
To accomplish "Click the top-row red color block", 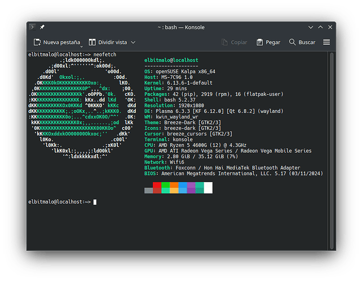I will pyautogui.click(x=157, y=184).
